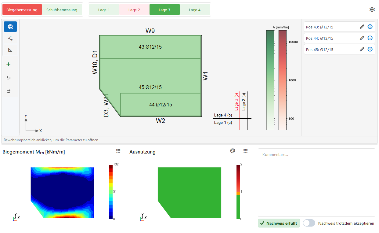Click the green A [mm²/m] color scale
The image size is (379, 233).
click(270, 80)
